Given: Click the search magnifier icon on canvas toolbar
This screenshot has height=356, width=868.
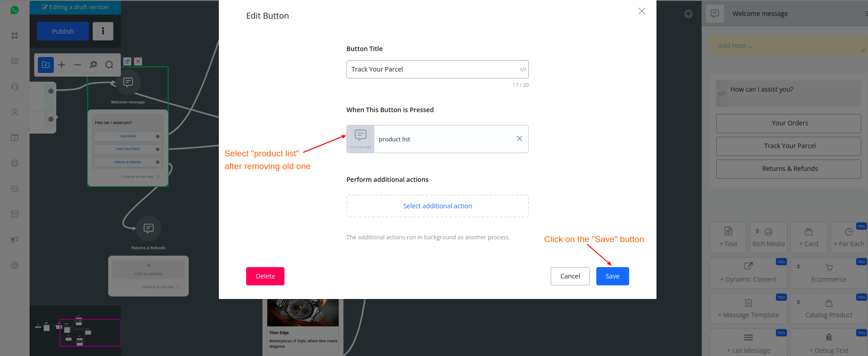Looking at the screenshot, I should (109, 65).
